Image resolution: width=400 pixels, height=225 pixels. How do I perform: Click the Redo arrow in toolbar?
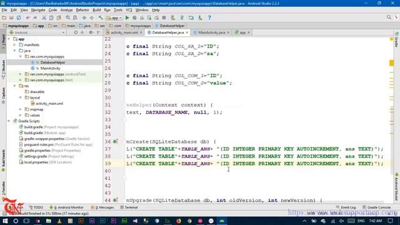[35, 17]
